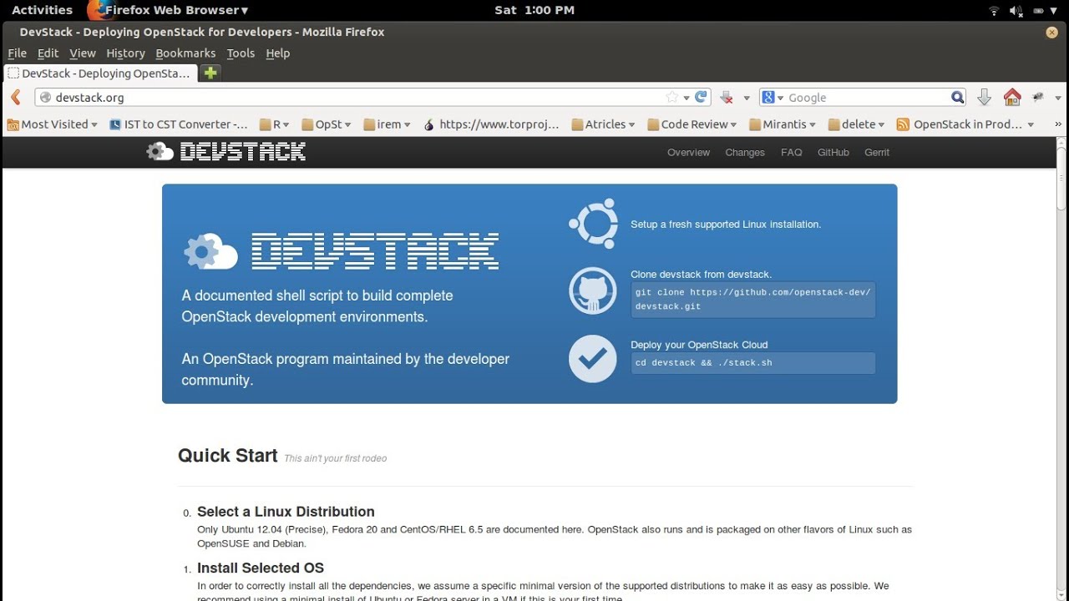Open the battery indicator in top bar

(1040, 10)
